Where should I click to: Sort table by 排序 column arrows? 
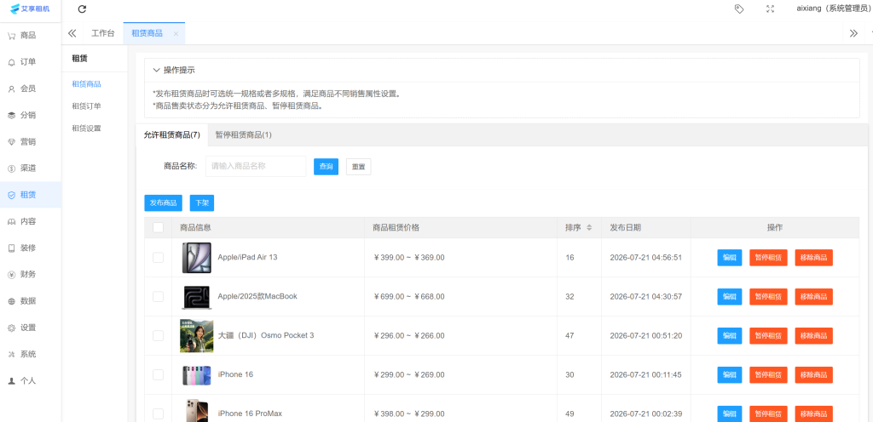pyautogui.click(x=589, y=228)
